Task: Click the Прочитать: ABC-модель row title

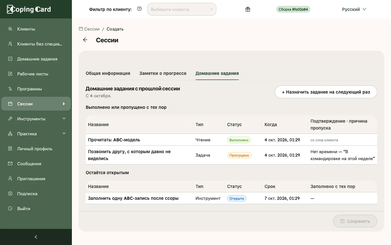Action: (114, 140)
